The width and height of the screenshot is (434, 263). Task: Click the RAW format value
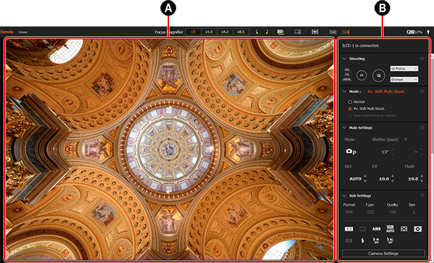coord(349,212)
